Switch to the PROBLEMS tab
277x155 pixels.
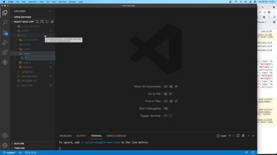click(x=65, y=136)
